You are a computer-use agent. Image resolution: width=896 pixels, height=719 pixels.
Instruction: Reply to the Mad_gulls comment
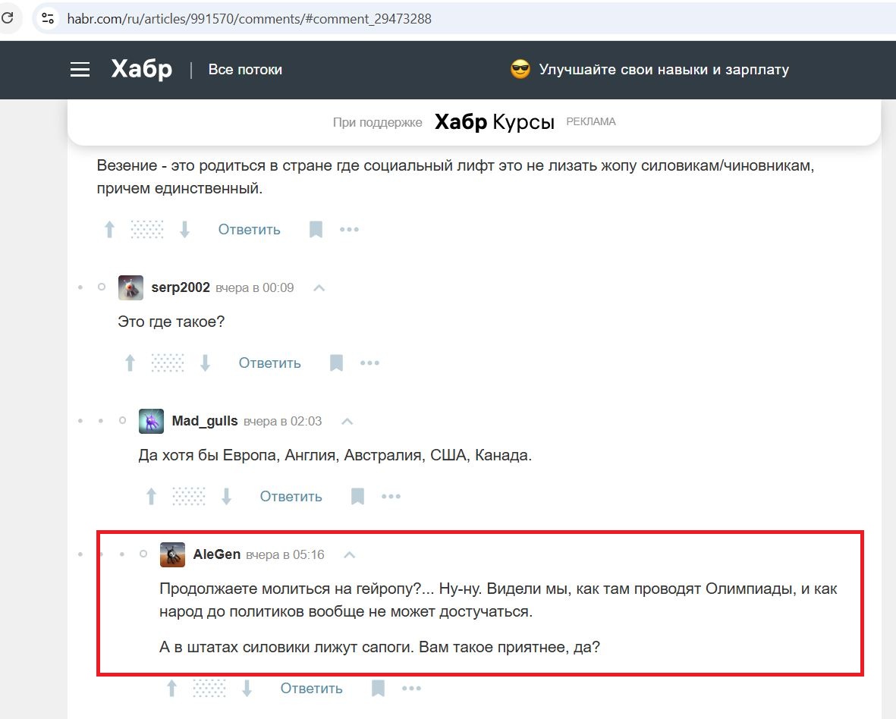tap(291, 497)
